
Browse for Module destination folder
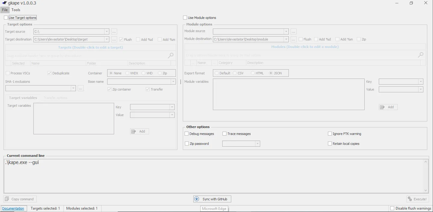point(294,39)
